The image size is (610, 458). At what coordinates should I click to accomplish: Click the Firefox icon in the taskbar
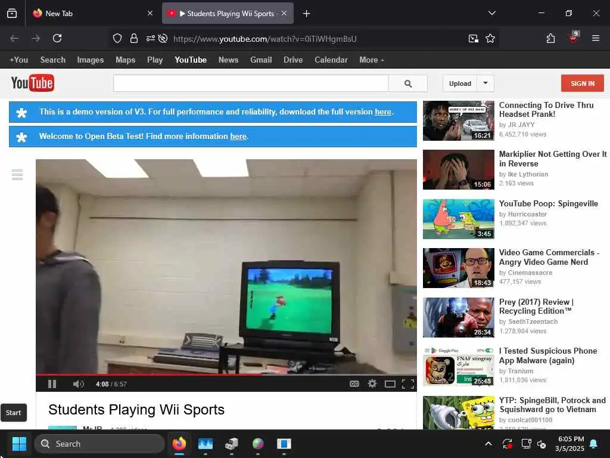[179, 444]
